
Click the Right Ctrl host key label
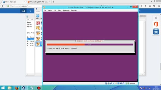point(133,83)
